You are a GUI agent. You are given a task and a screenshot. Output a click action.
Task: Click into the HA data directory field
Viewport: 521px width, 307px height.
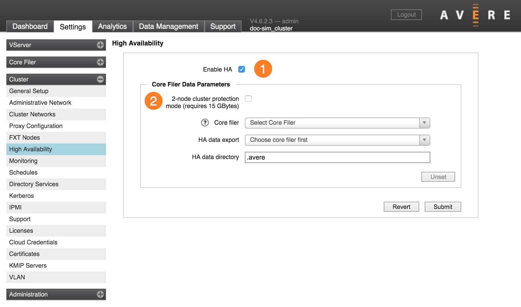pos(337,157)
